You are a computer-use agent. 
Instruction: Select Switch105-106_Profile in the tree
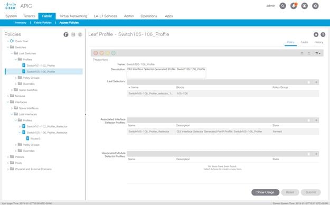(41, 72)
